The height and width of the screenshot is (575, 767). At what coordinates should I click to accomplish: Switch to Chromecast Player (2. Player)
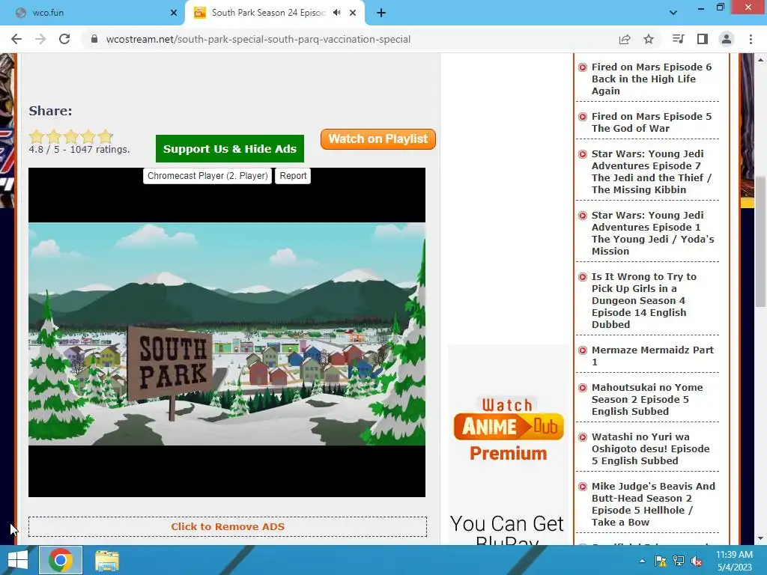pyautogui.click(x=207, y=176)
